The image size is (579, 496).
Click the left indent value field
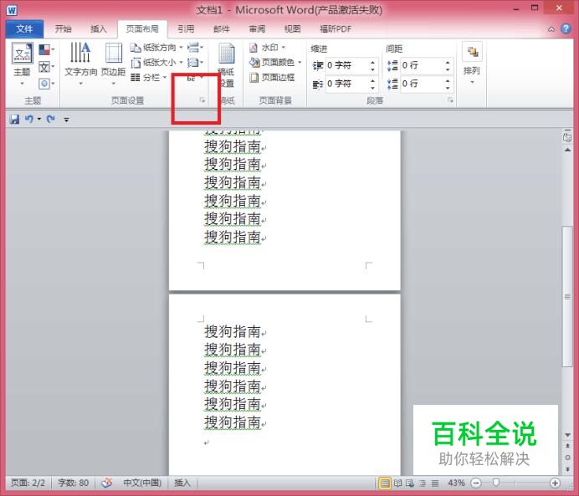point(346,65)
